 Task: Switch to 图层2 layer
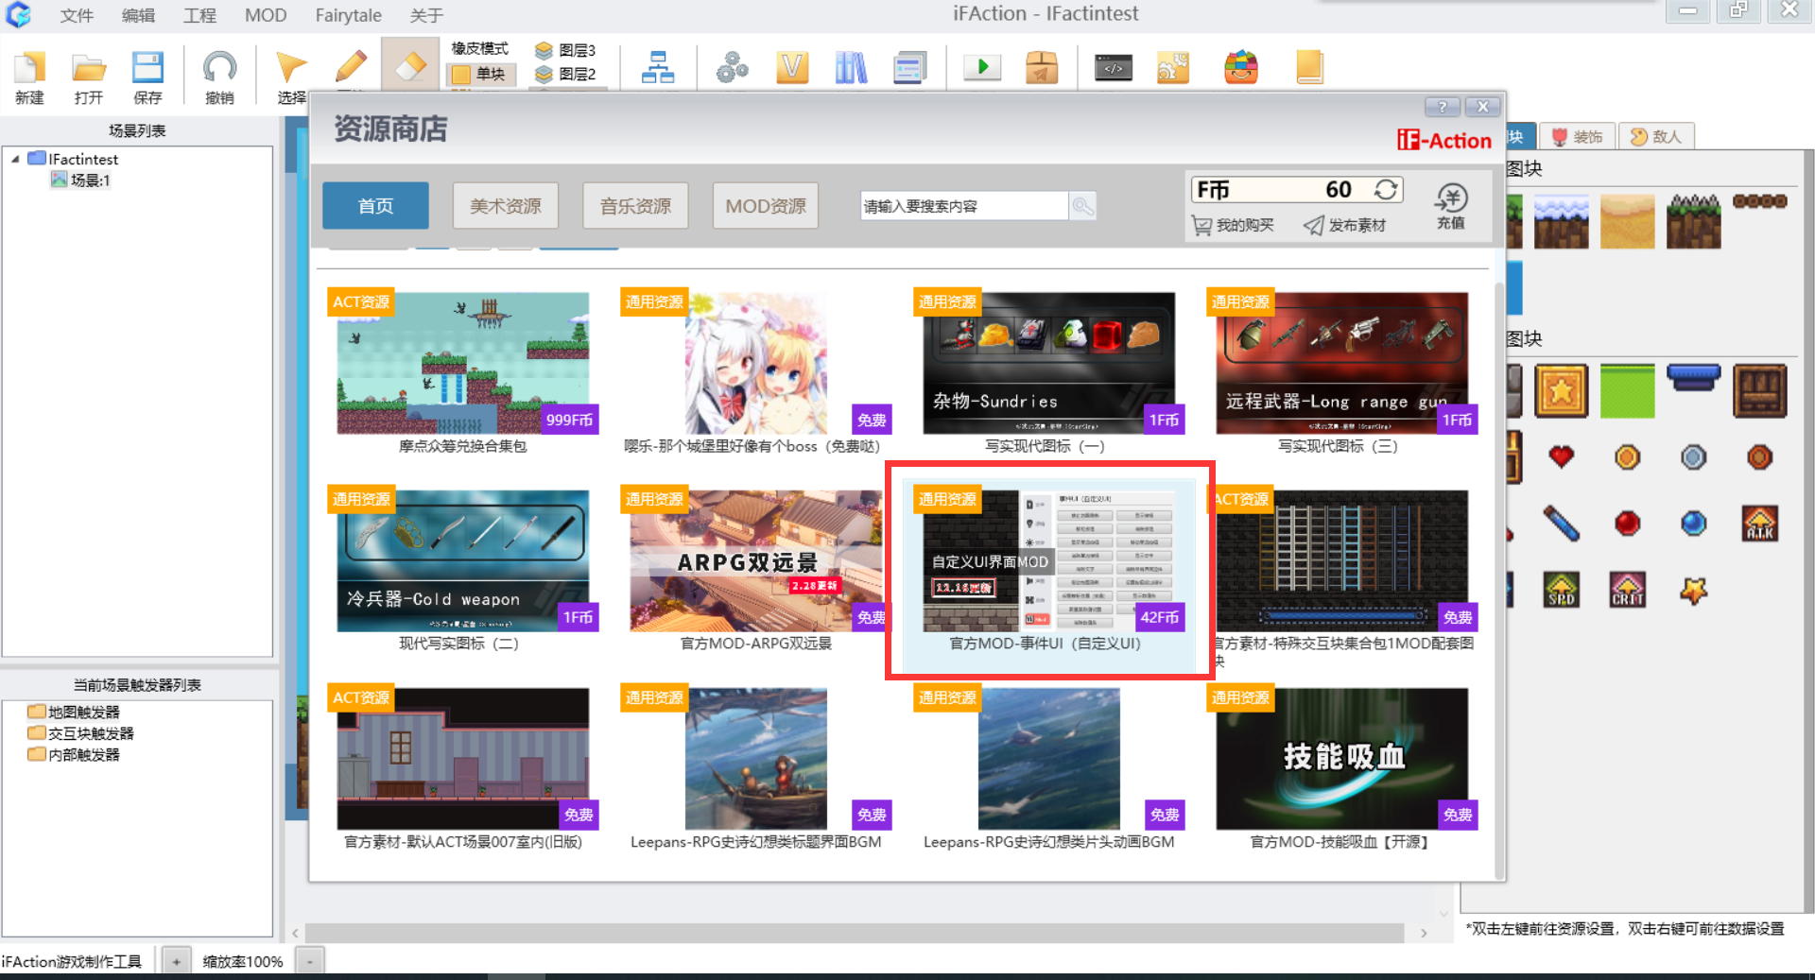(x=565, y=74)
